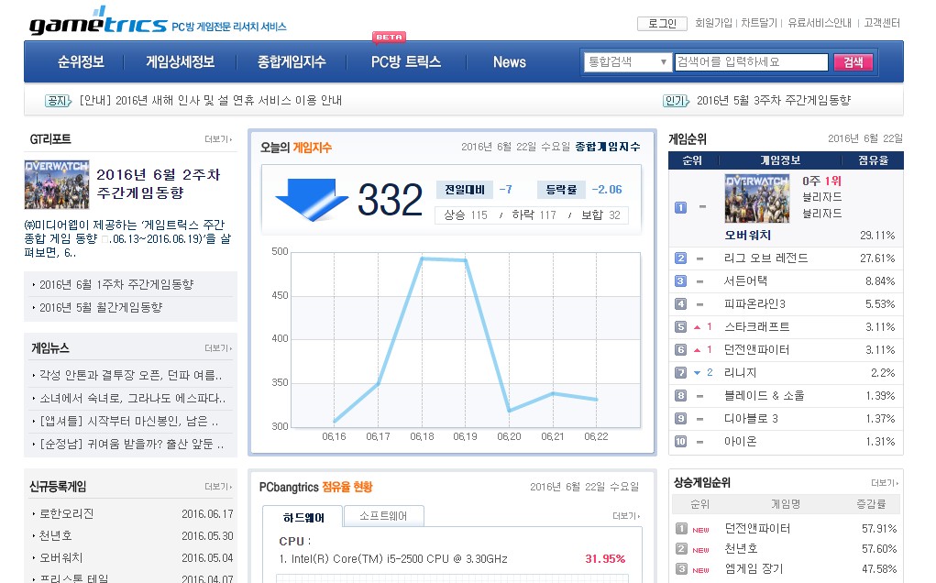The image size is (936, 583).
Task: Expand PCbangtrics 점유율 현황 더보기 link
Action: tap(627, 516)
